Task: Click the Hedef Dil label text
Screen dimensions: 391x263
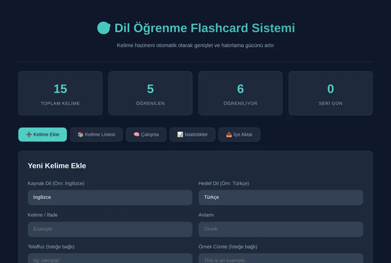Action: click(x=224, y=183)
